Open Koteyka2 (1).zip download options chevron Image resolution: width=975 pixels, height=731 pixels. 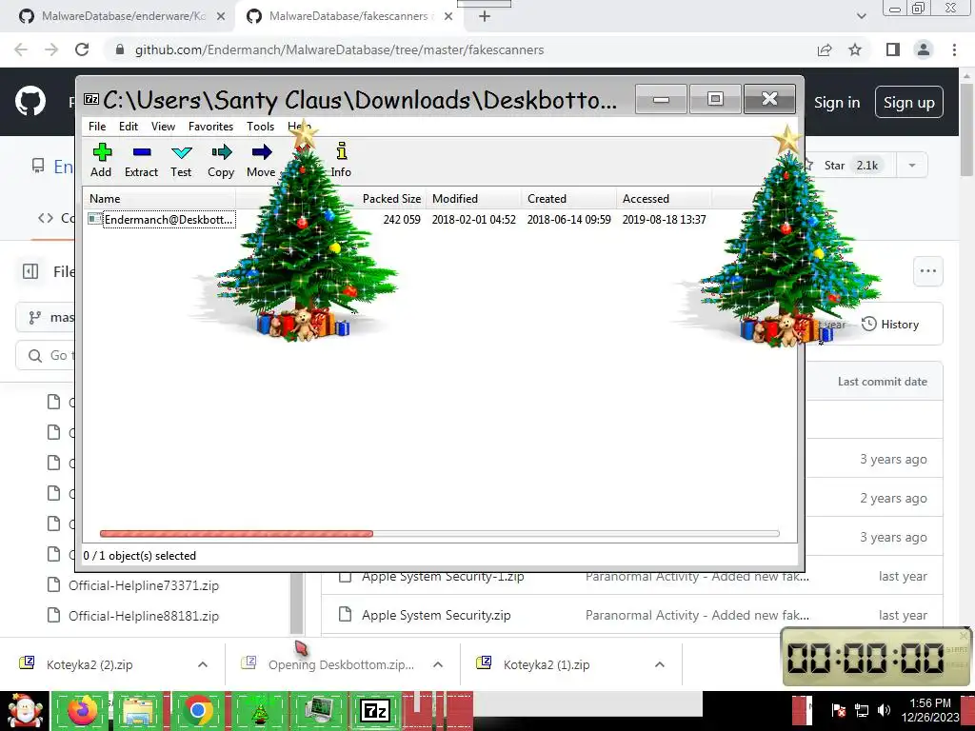660,664
